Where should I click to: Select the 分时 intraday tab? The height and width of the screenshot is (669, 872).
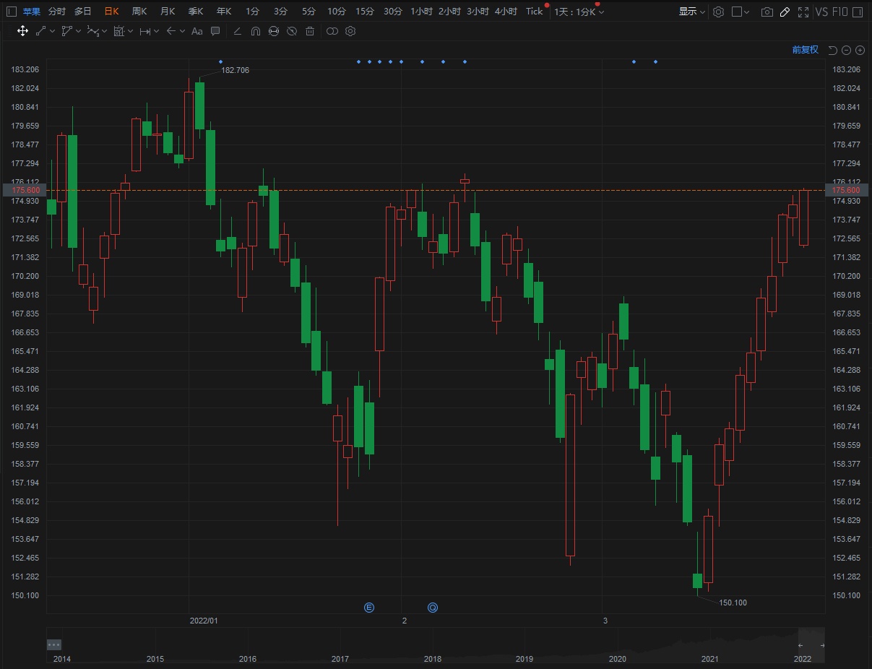tap(56, 12)
